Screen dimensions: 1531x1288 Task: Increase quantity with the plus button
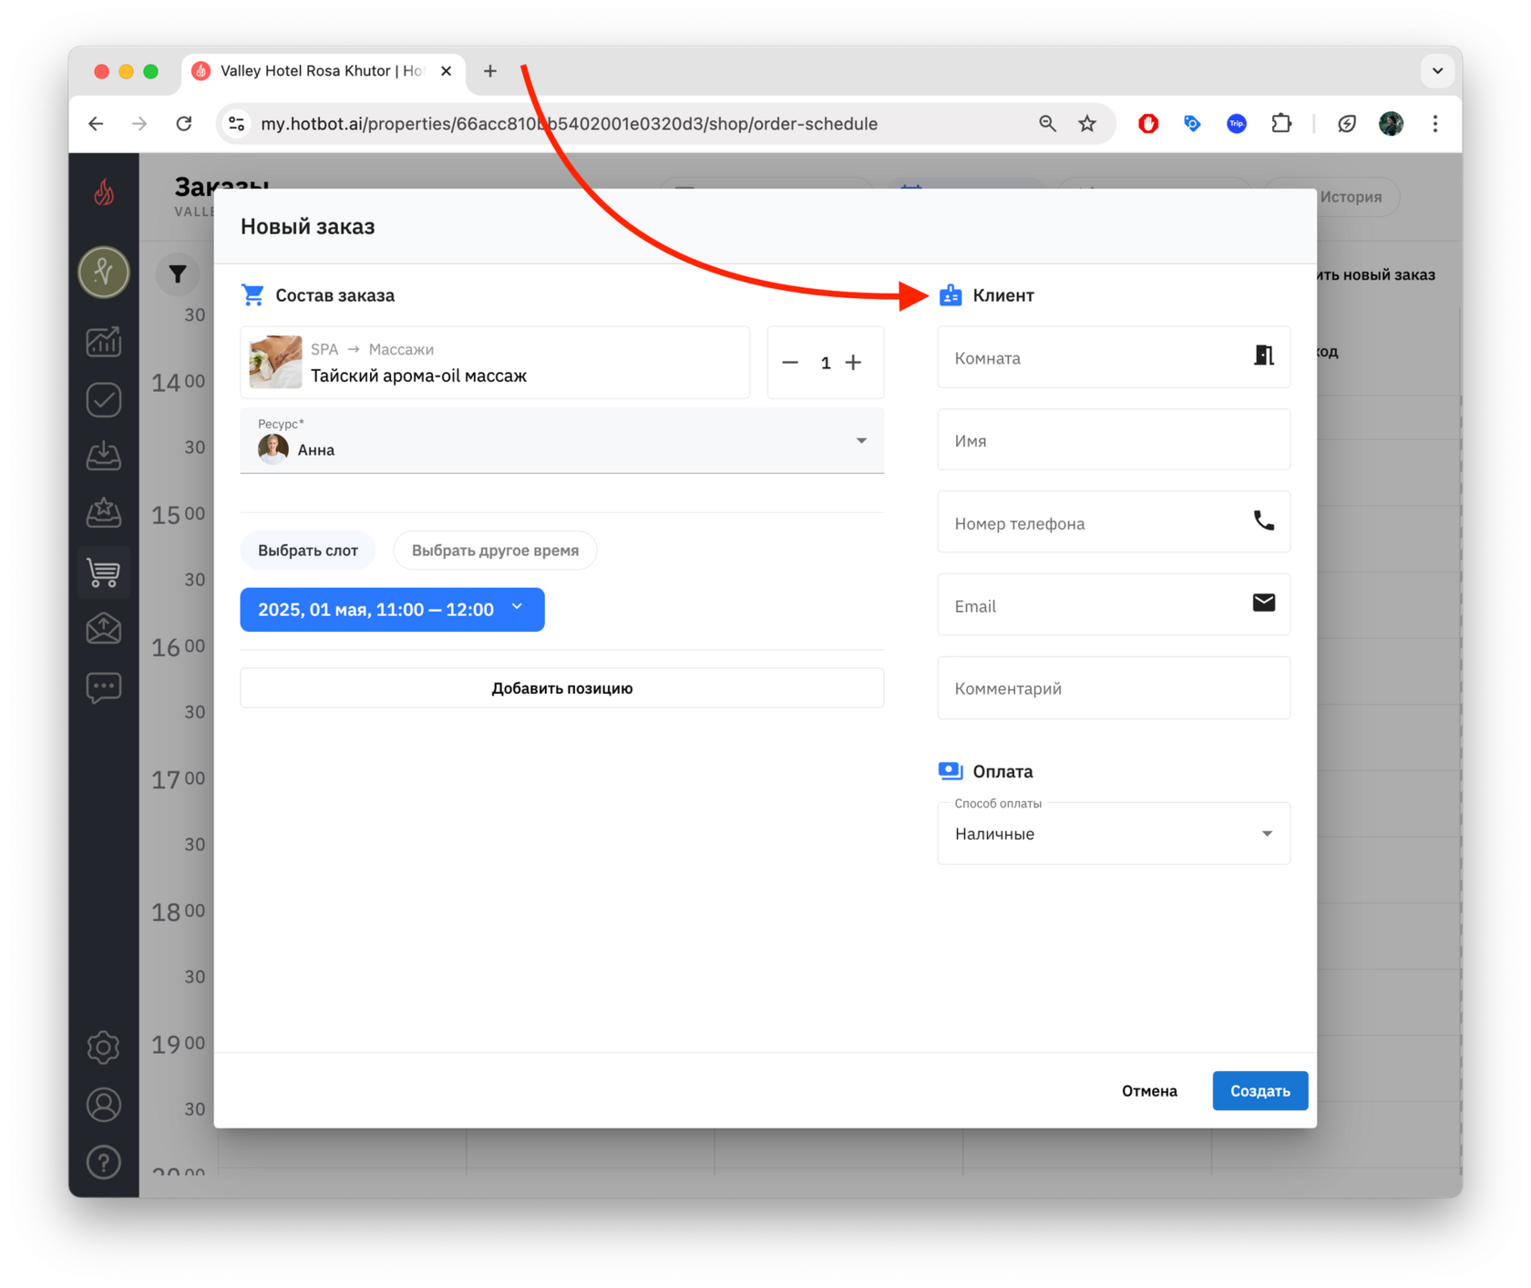click(x=853, y=363)
